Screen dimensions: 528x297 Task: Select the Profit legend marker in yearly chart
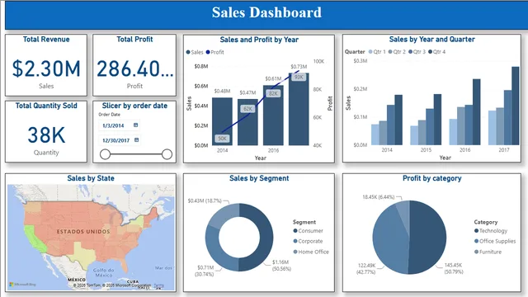[x=208, y=52]
